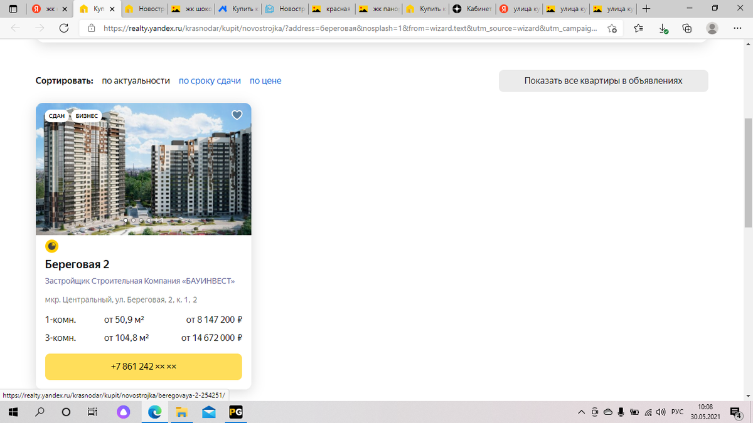
Task: Open the browser Favorites list icon
Action: [x=639, y=28]
